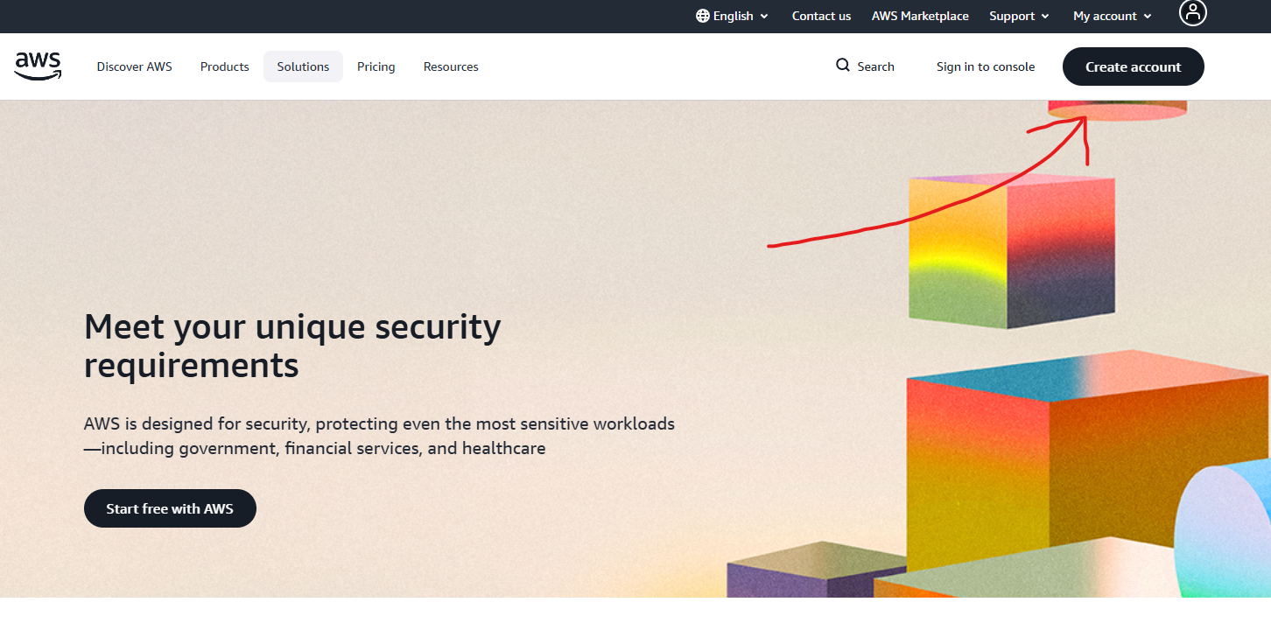Click the My account label
This screenshot has height=630, width=1271.
pyautogui.click(x=1105, y=16)
